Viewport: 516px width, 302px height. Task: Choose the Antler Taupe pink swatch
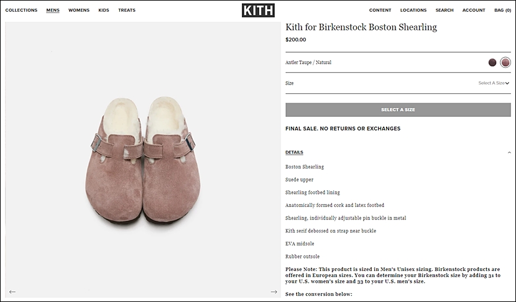click(505, 63)
